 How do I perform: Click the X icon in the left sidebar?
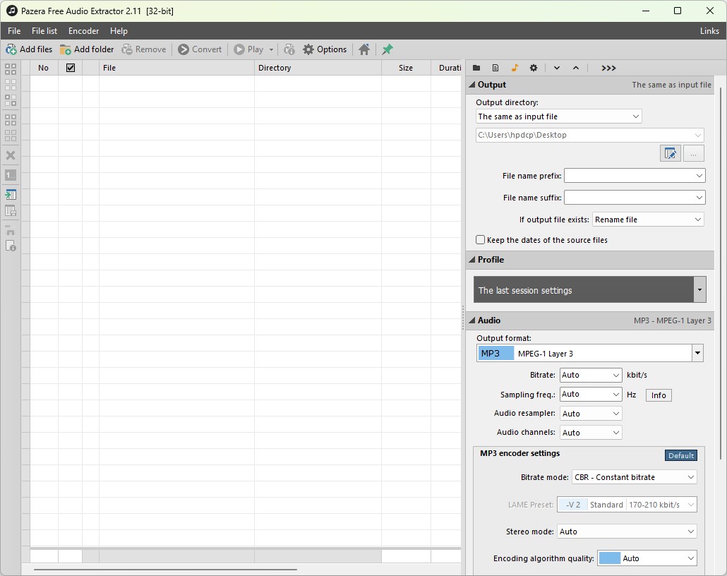(10, 155)
